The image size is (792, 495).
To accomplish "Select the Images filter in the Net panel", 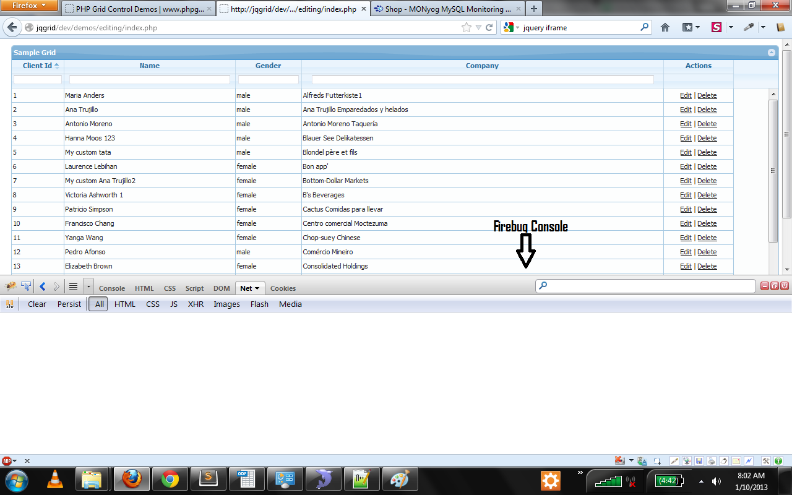I will [226, 304].
